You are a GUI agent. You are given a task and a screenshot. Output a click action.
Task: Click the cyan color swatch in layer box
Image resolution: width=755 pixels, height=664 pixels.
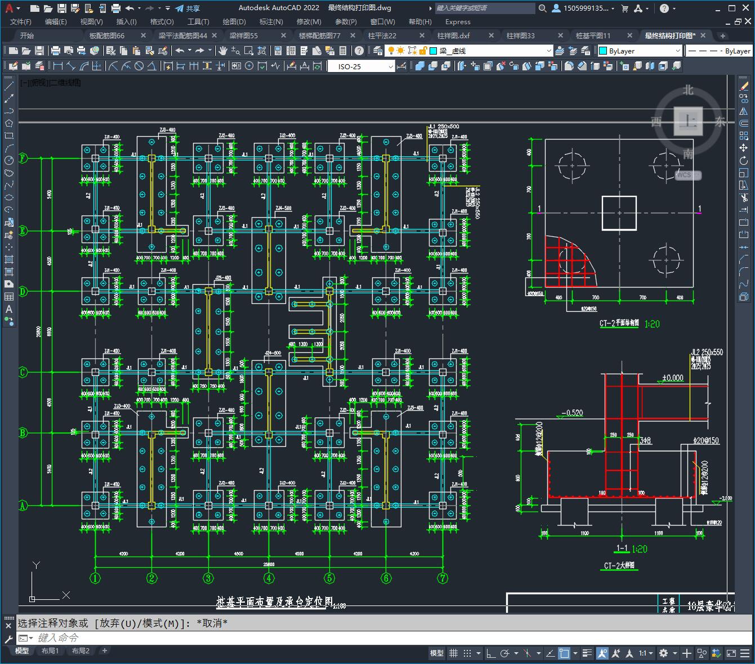coord(434,51)
